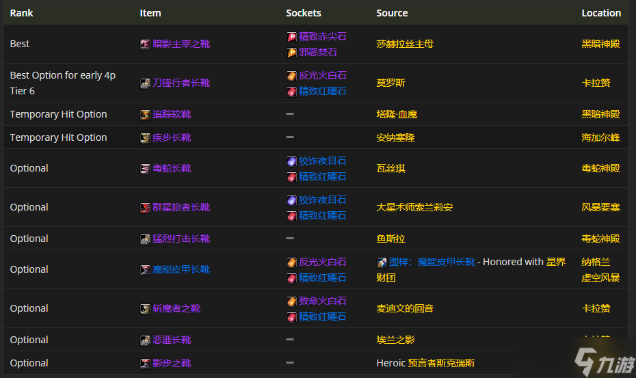The width and height of the screenshot is (636, 378).
Task: Click the pattern icon before 图样：魔能皮甲长靴
Action: coord(382,262)
